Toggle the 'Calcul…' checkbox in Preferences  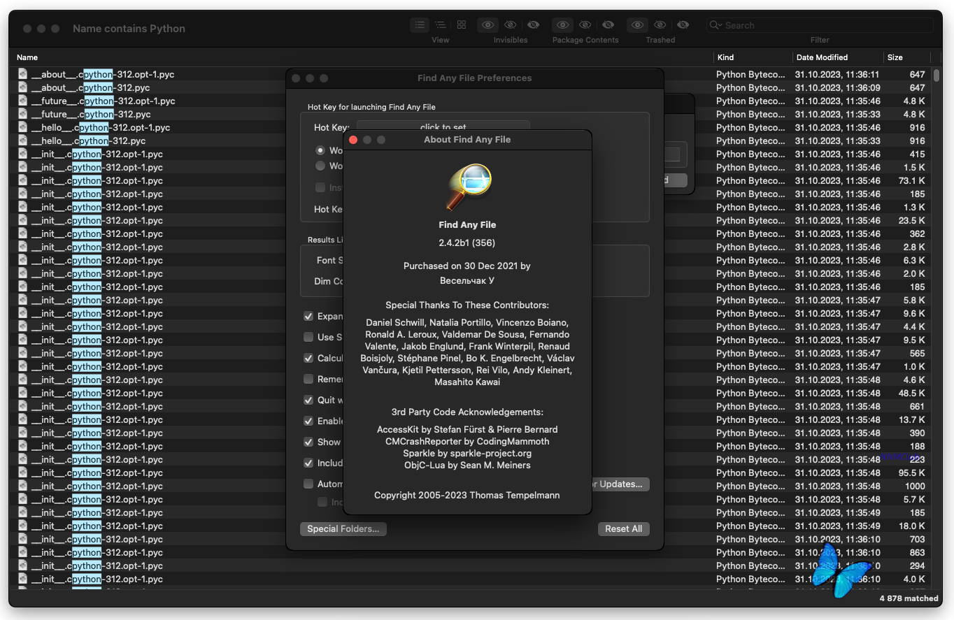308,358
